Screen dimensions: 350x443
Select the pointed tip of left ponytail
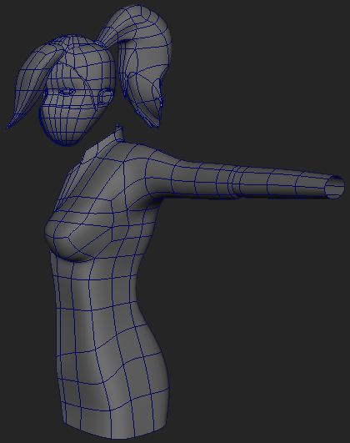coord(12,123)
